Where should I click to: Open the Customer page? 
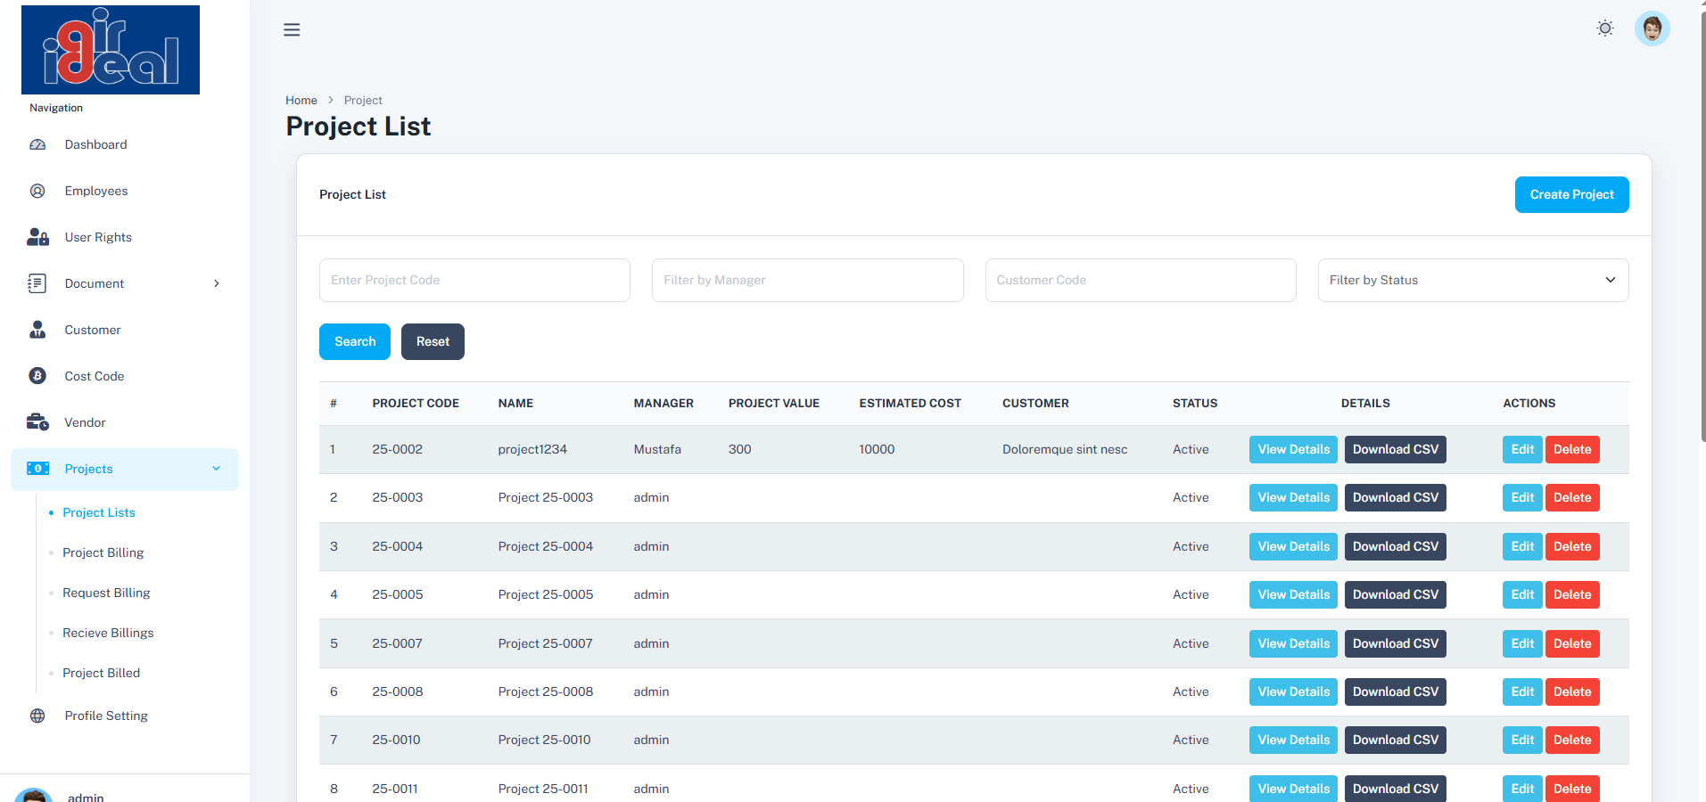93,330
